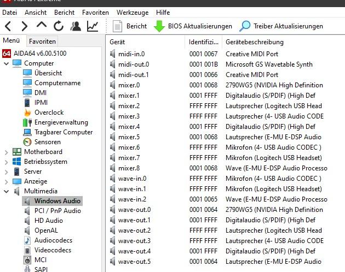This screenshot has width=345, height=272.
Task: Select the wave-out.3 device row
Action: [x=225, y=241]
